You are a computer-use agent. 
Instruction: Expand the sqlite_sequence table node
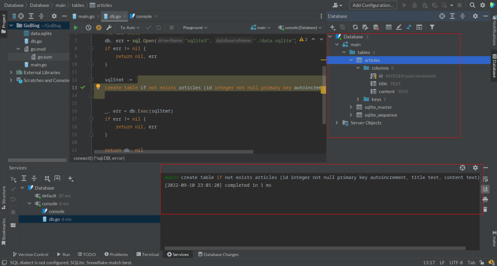pyautogui.click(x=351, y=115)
